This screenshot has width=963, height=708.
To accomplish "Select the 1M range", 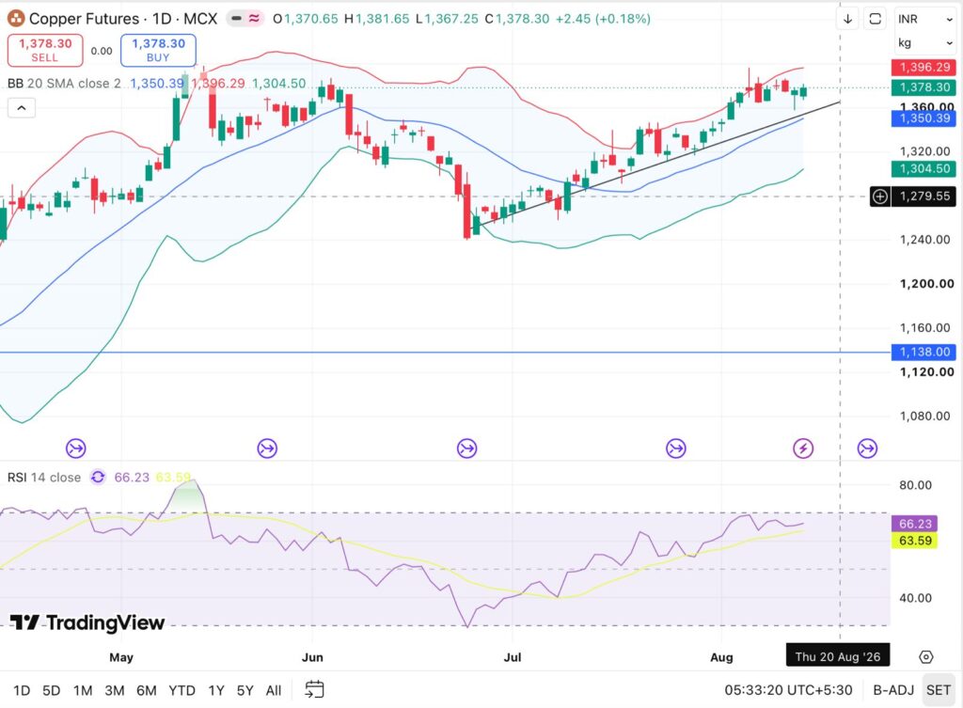I will click(83, 690).
